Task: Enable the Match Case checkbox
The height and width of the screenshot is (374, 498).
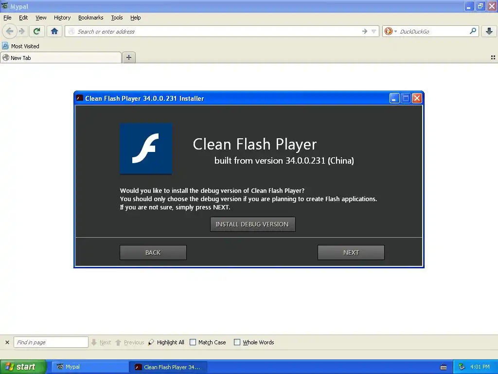Action: point(193,342)
